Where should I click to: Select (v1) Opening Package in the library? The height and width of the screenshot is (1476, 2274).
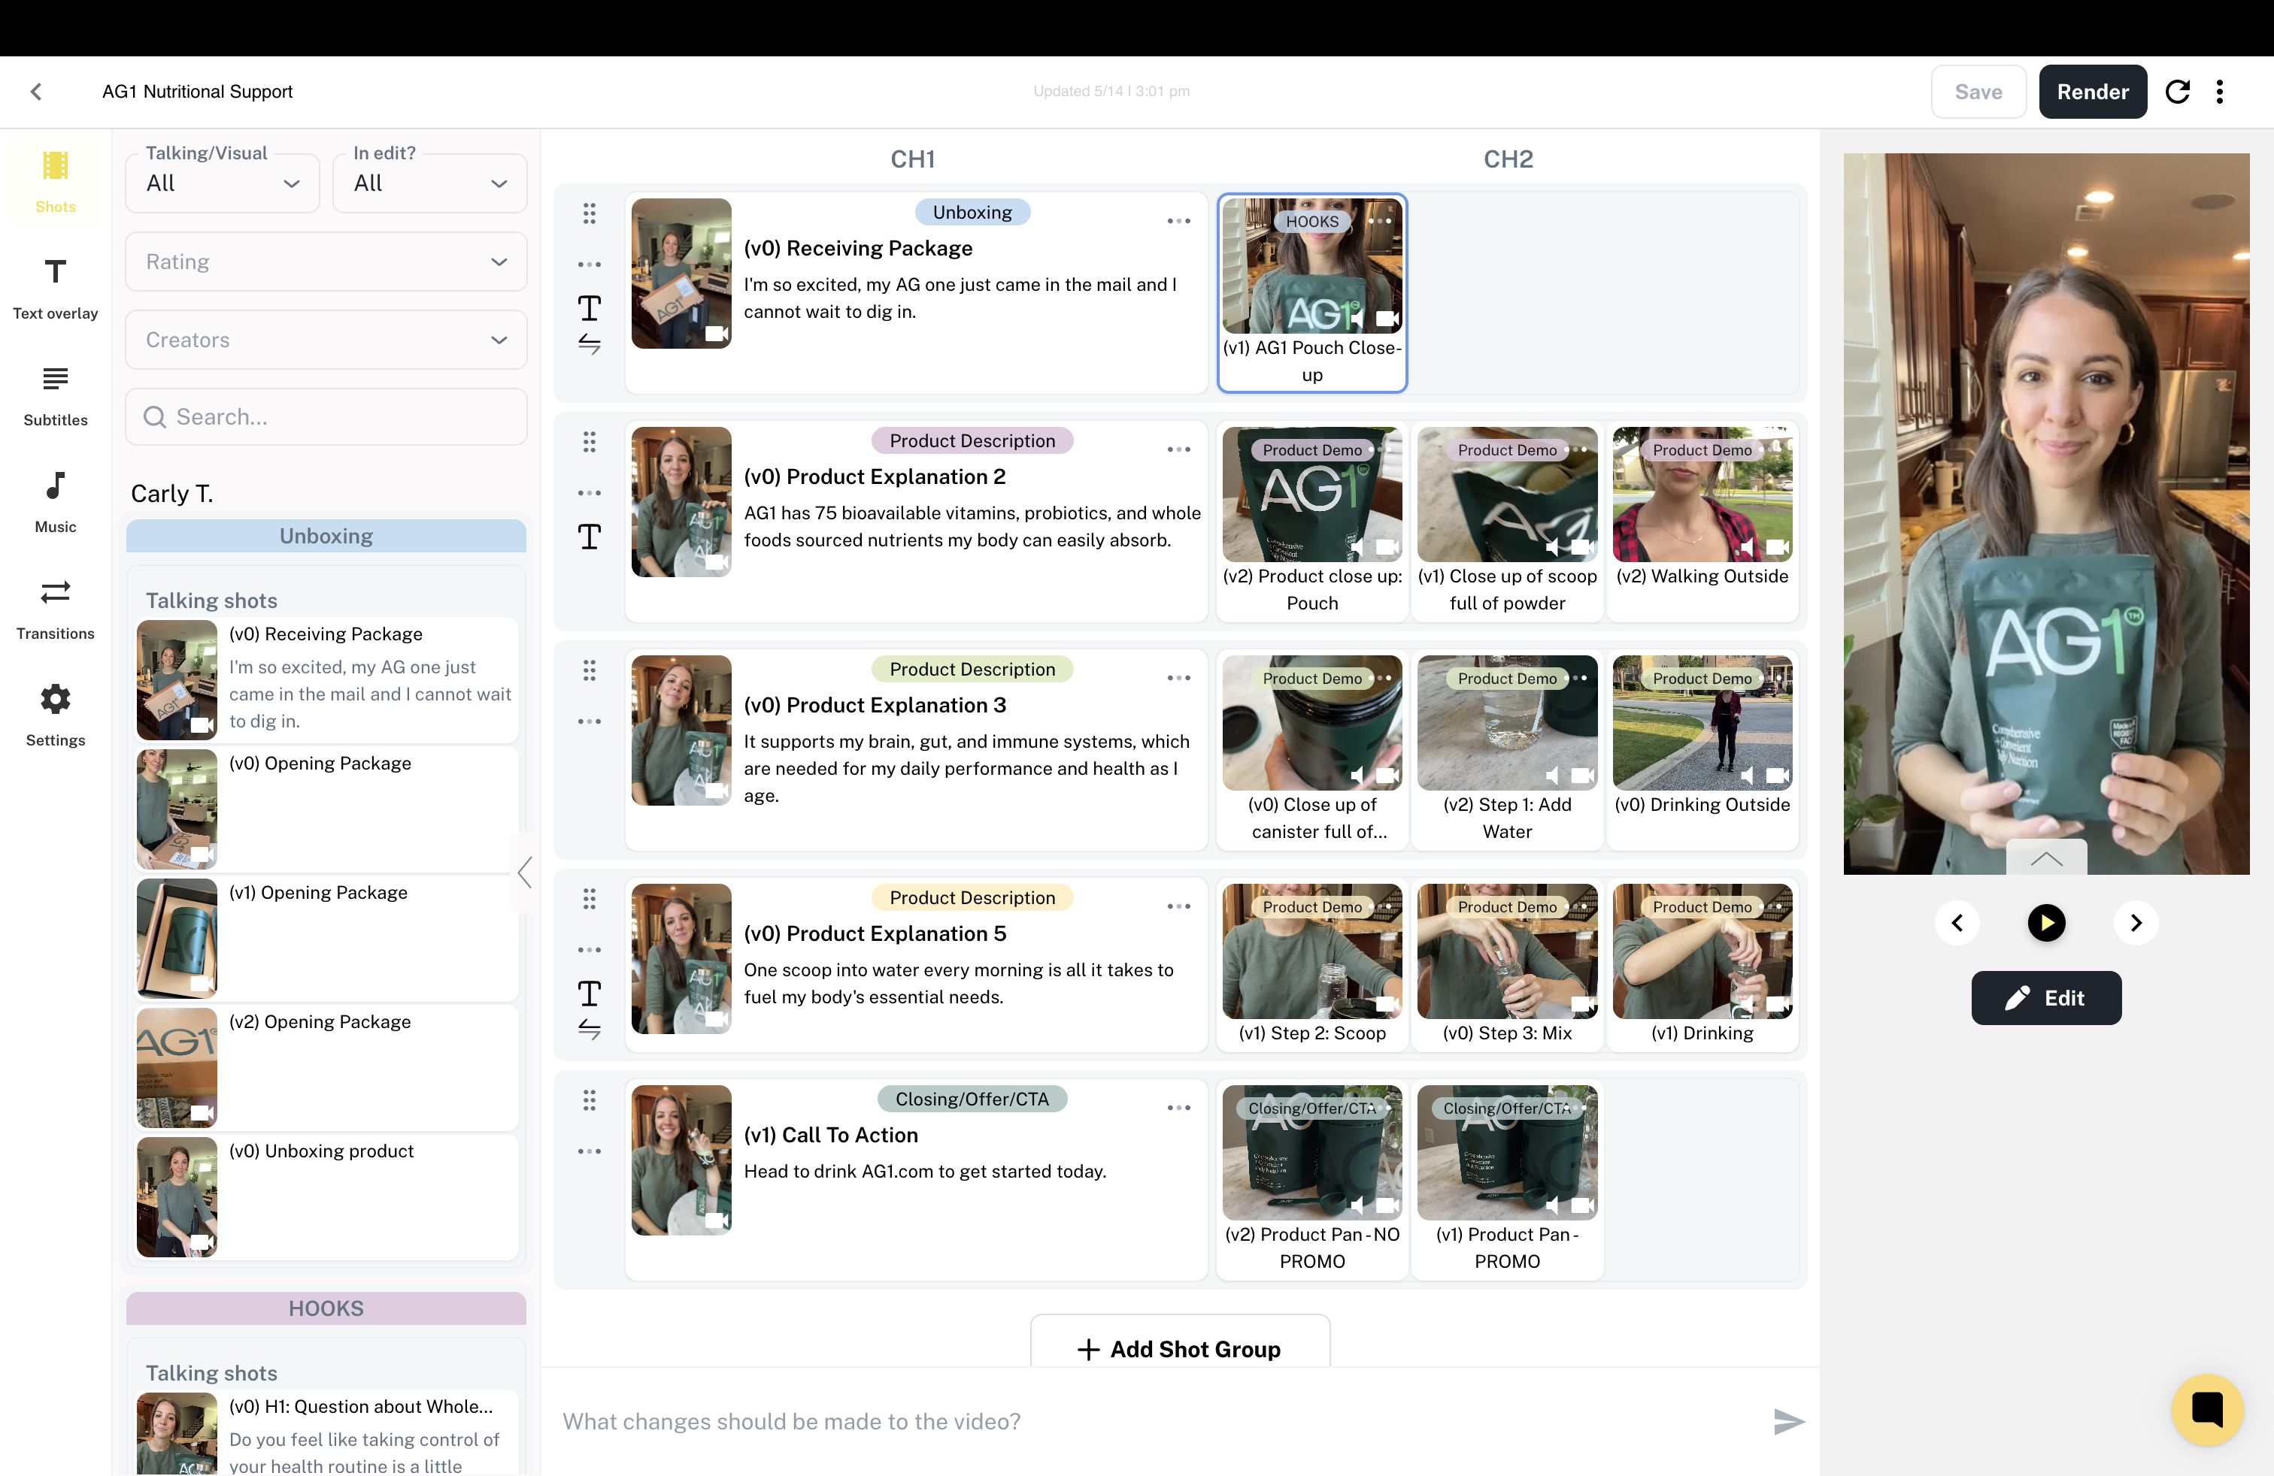click(x=326, y=939)
